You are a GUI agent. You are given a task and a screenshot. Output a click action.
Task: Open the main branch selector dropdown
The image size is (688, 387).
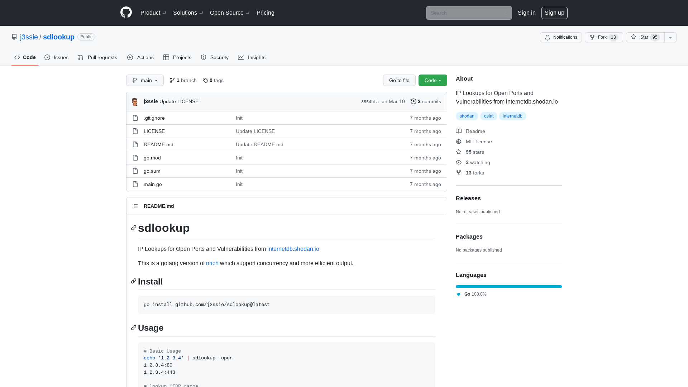pyautogui.click(x=145, y=80)
